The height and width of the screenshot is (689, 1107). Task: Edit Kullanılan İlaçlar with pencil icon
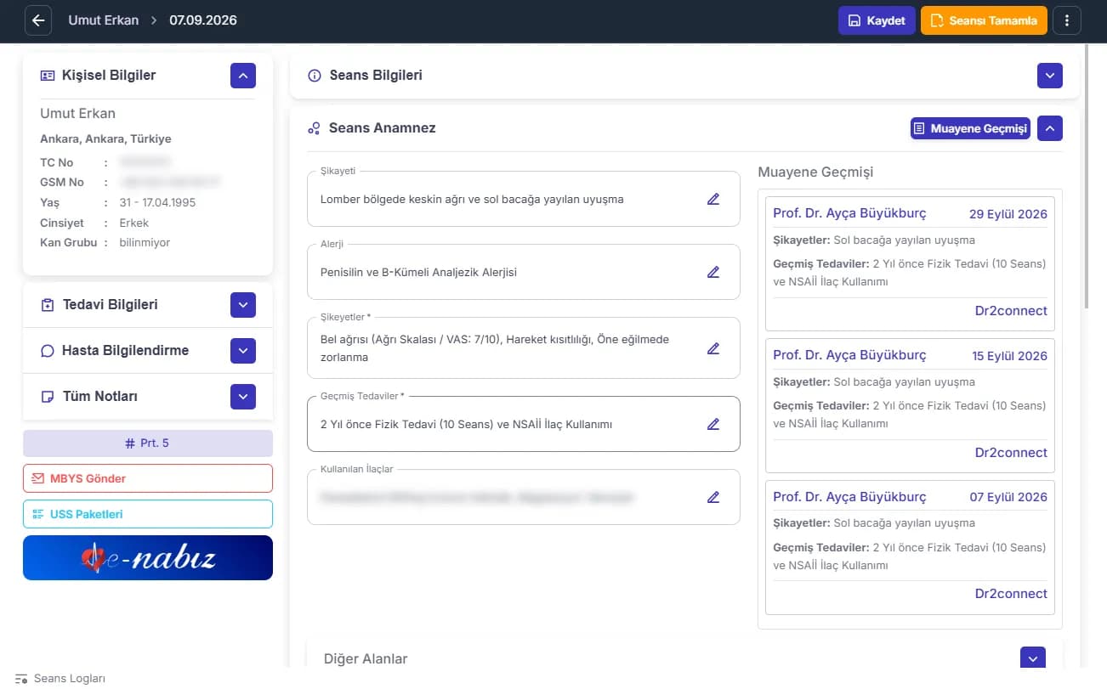click(713, 497)
